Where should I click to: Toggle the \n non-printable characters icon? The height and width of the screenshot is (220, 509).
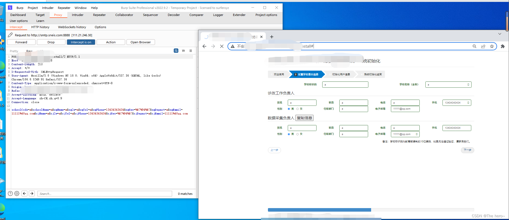[184, 51]
